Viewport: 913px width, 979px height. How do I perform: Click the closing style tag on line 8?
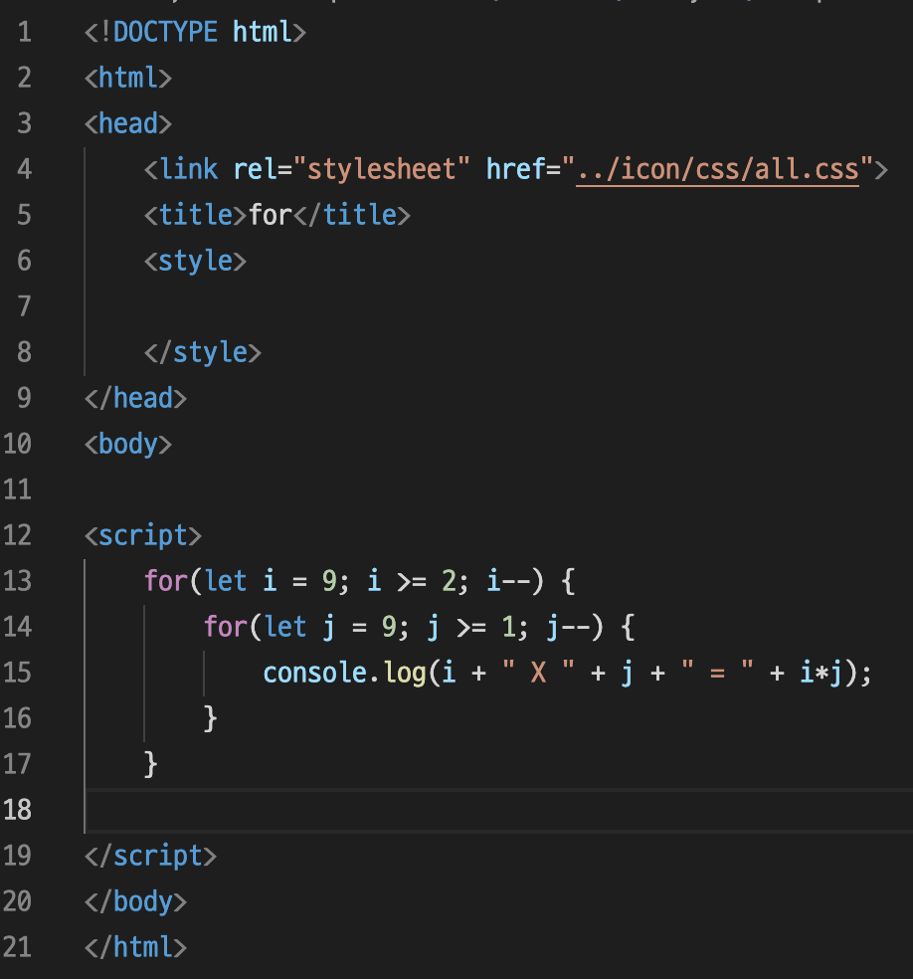(x=203, y=352)
